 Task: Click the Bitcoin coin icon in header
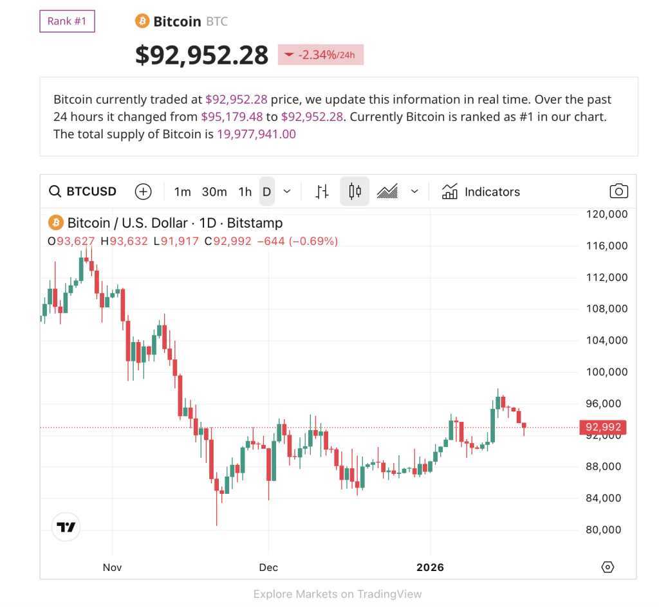(x=142, y=22)
